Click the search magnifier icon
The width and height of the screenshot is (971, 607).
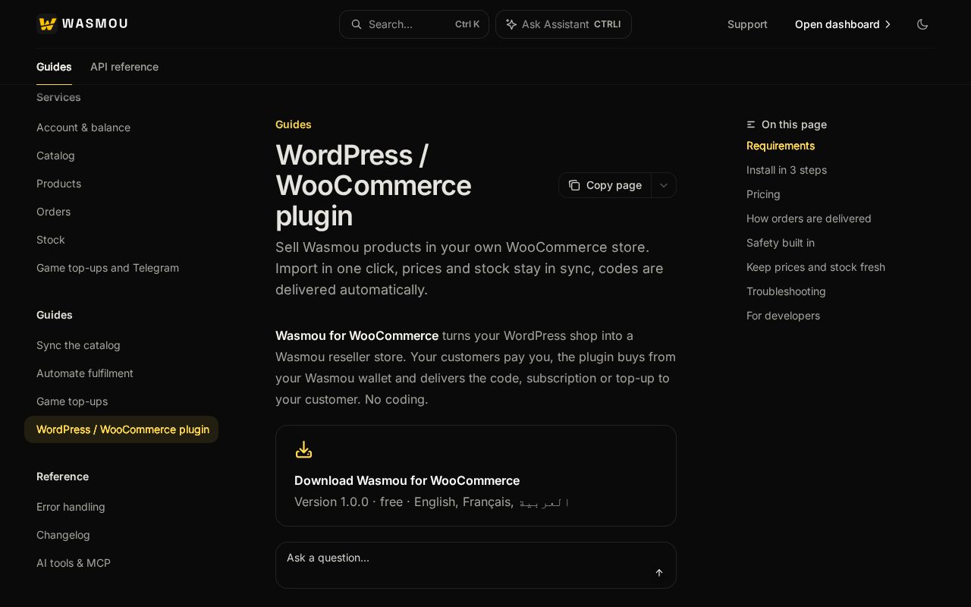pos(356,24)
